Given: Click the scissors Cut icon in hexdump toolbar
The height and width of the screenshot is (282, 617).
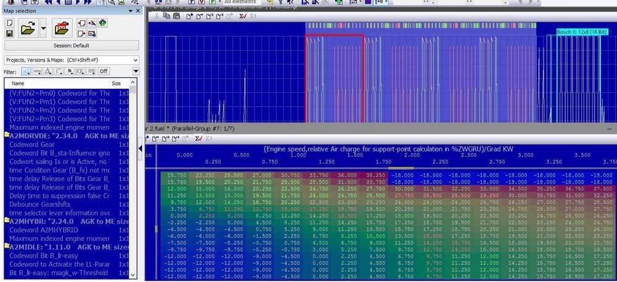Looking at the screenshot, I should [x=156, y=16].
